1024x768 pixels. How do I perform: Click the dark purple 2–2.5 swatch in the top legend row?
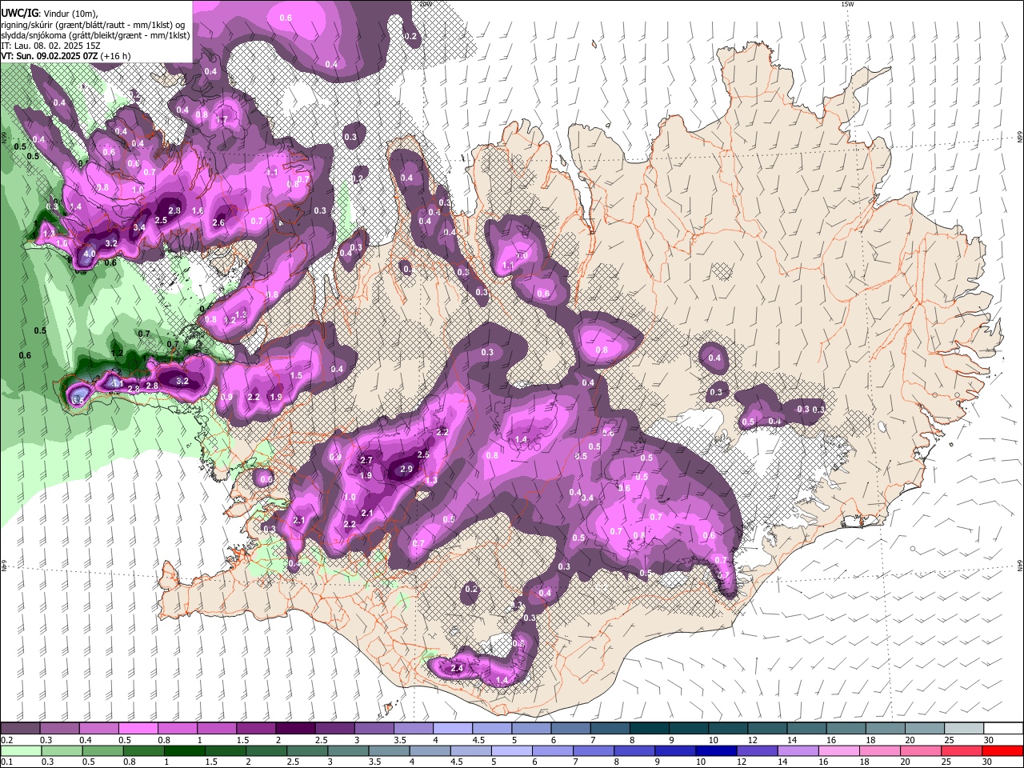tap(294, 729)
